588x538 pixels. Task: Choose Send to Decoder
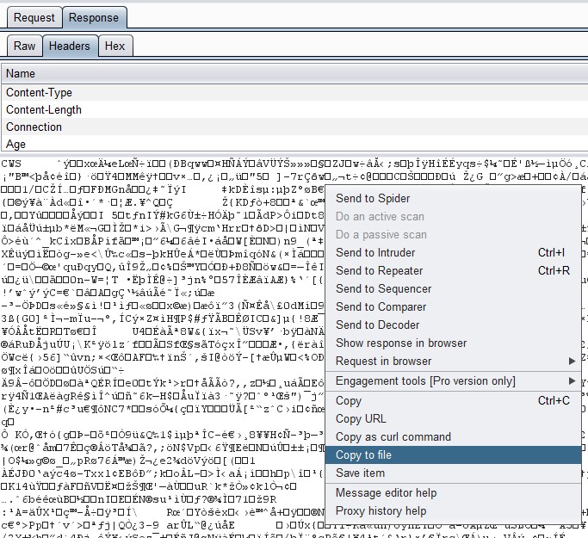(453, 325)
